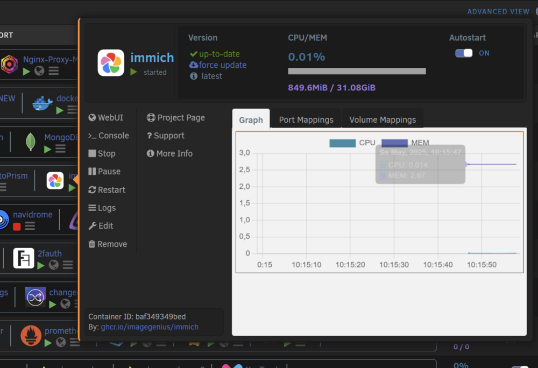Restart the immich container
This screenshot has width=538, height=368.
pos(107,190)
